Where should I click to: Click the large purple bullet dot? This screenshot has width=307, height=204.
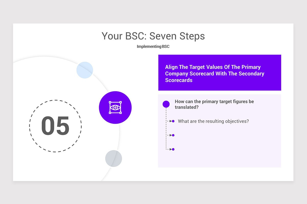166,104
